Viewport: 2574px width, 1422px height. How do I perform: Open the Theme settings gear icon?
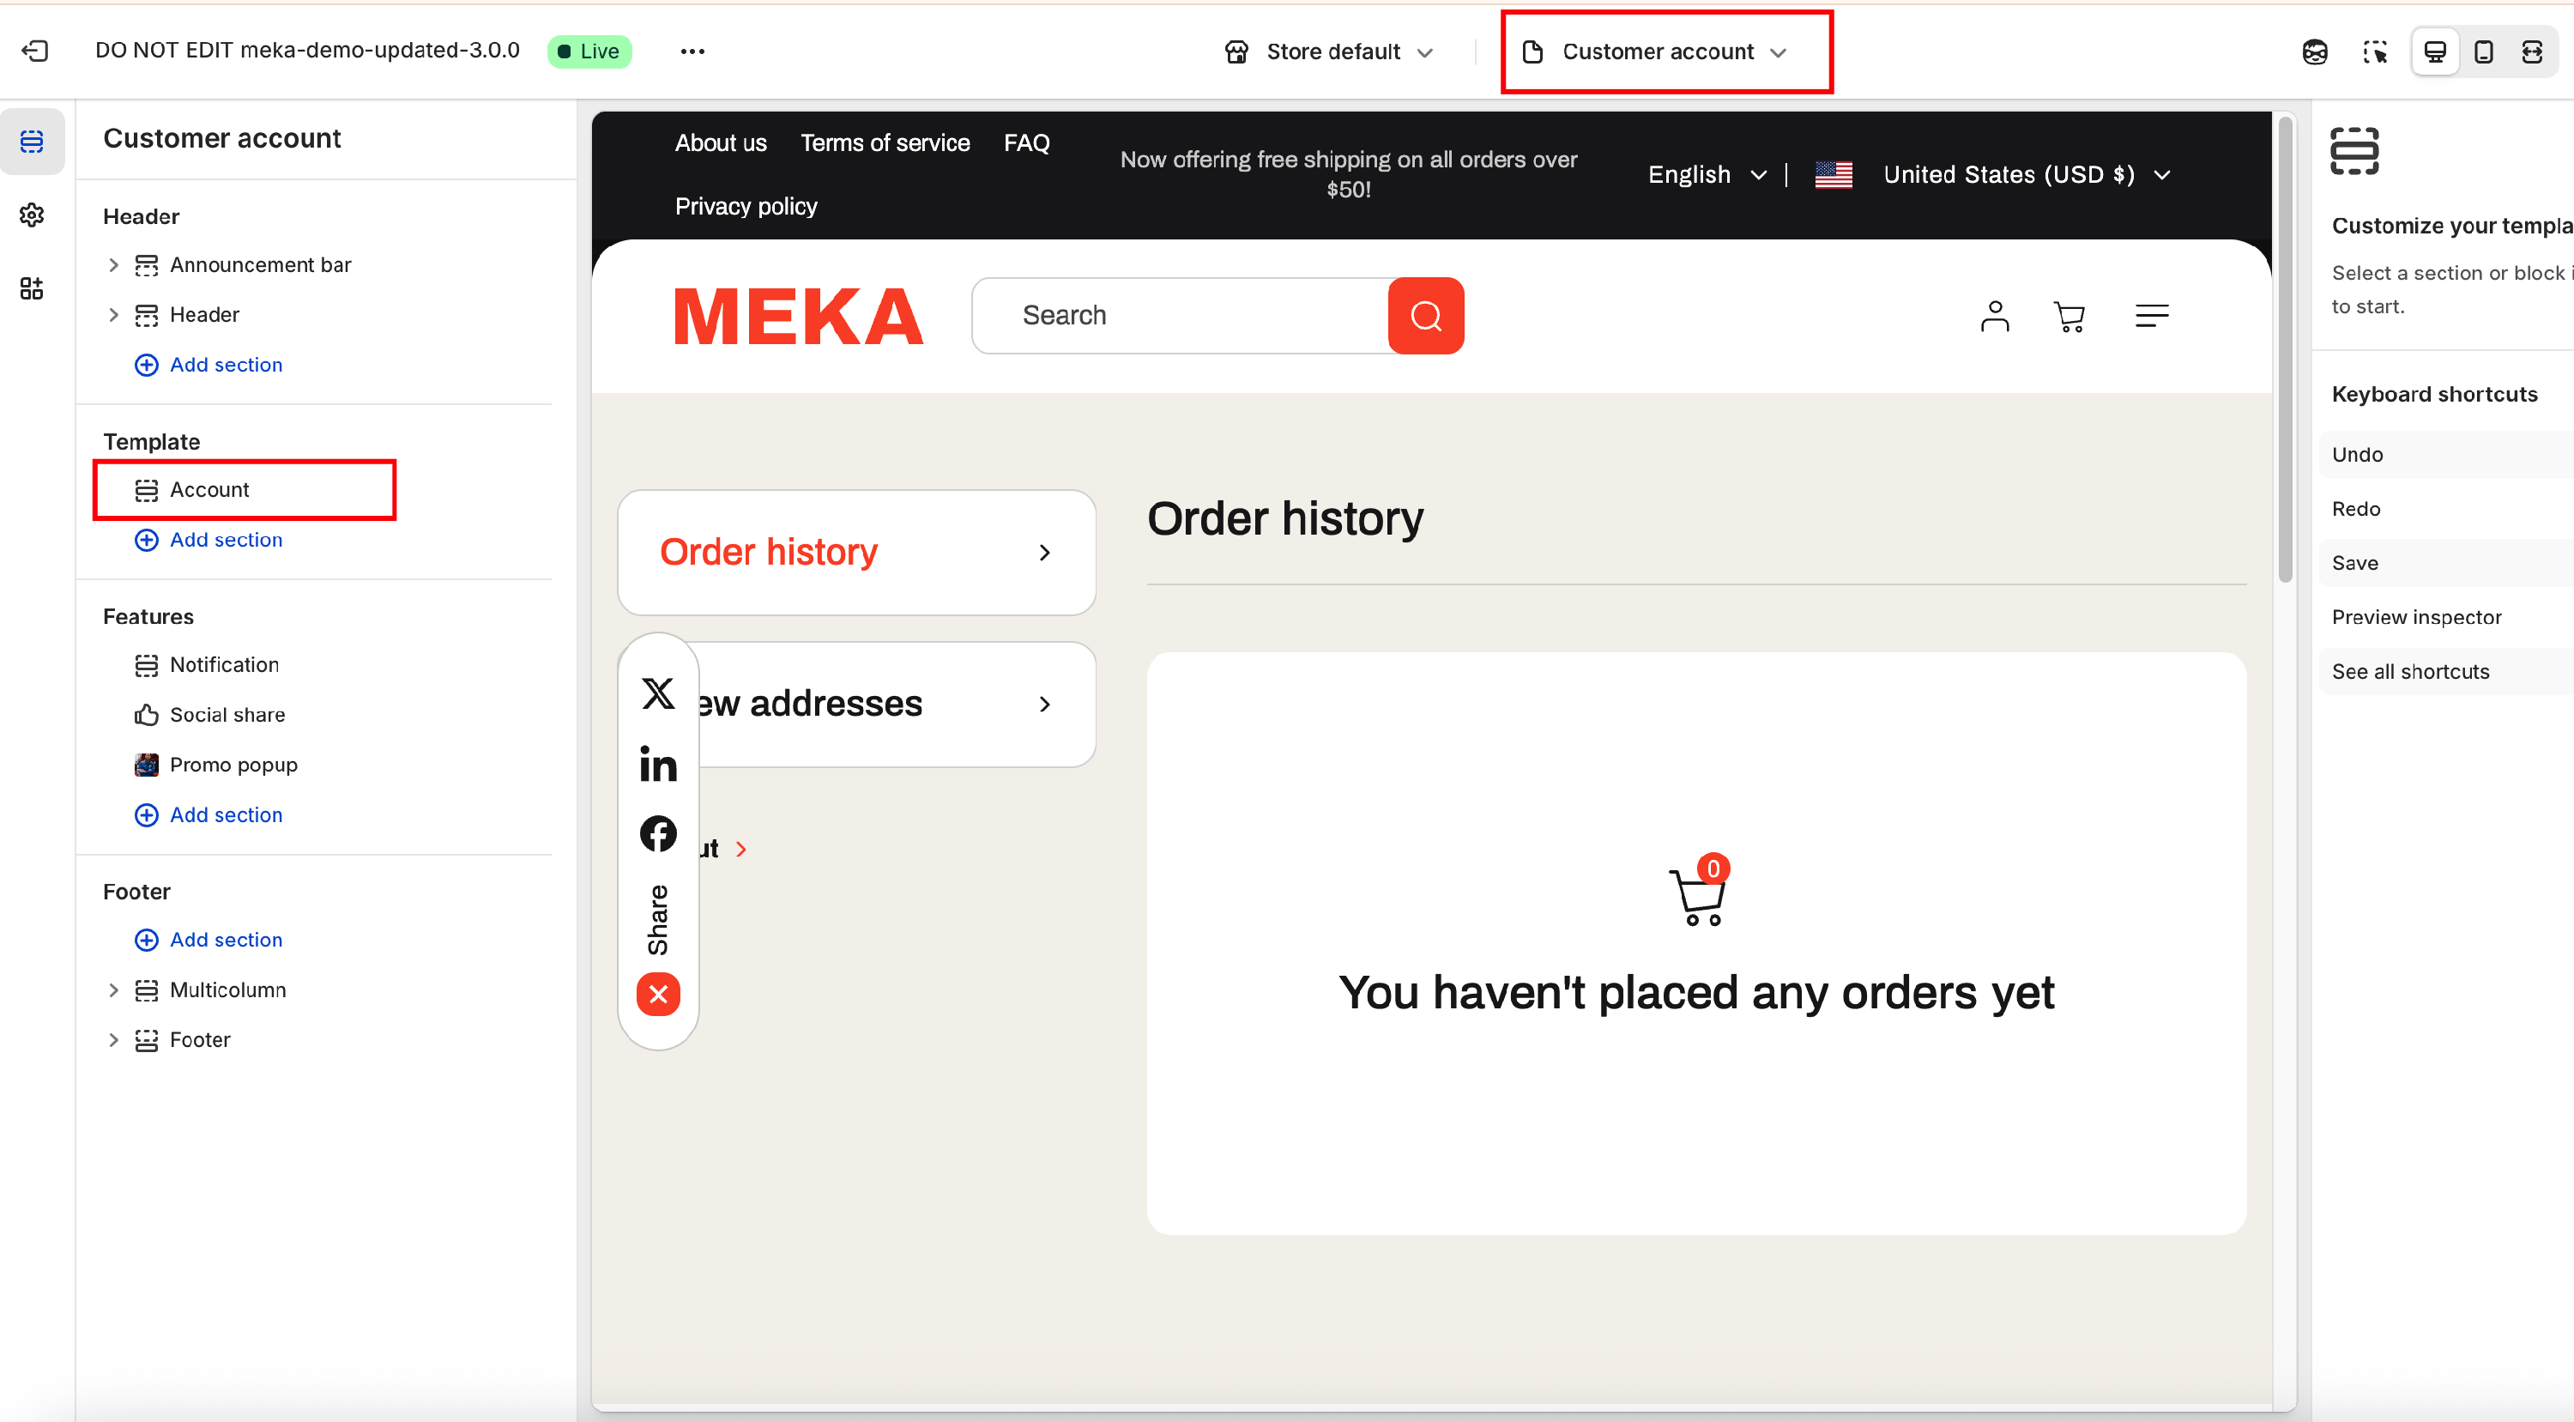[x=32, y=215]
